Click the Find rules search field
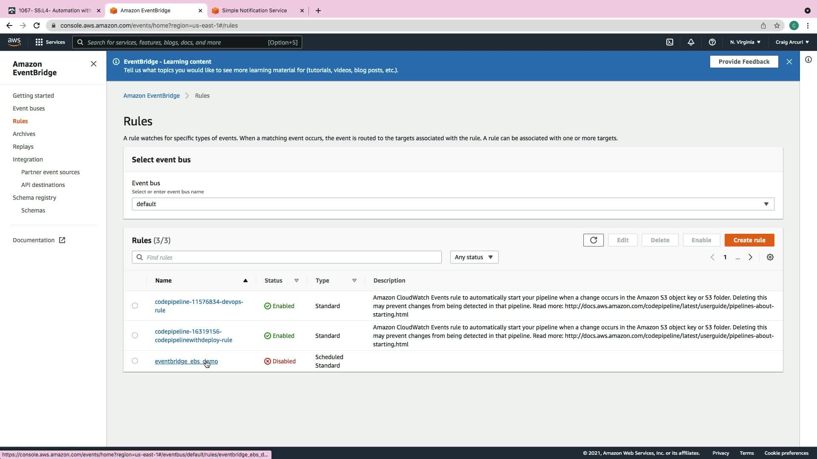This screenshot has width=817, height=459. [289, 257]
